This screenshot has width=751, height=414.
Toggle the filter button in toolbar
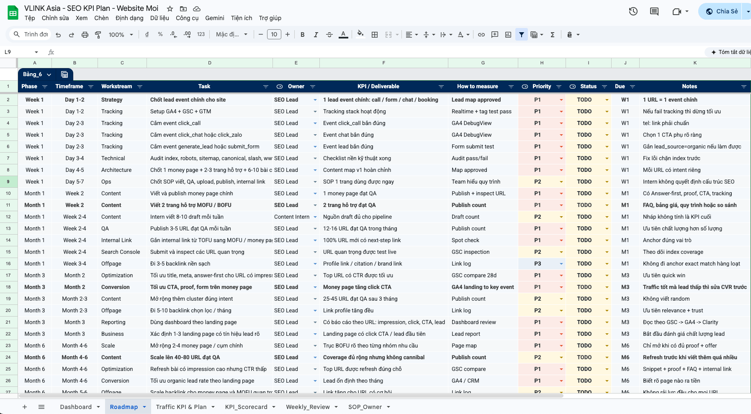pos(522,35)
